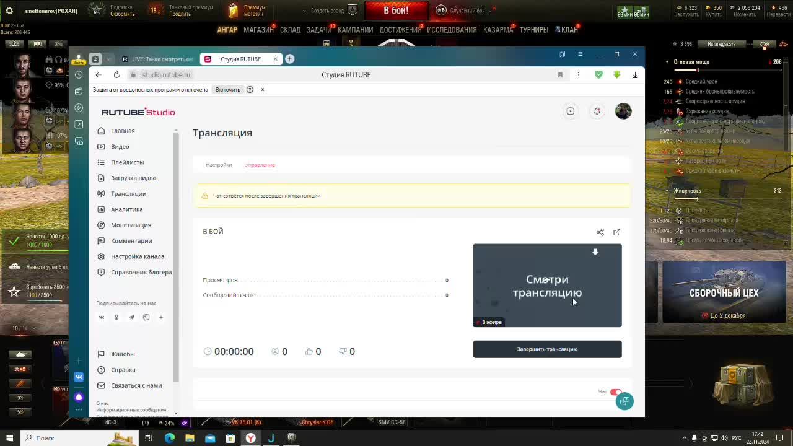Click the plus social icon in the sidebar

click(161, 317)
